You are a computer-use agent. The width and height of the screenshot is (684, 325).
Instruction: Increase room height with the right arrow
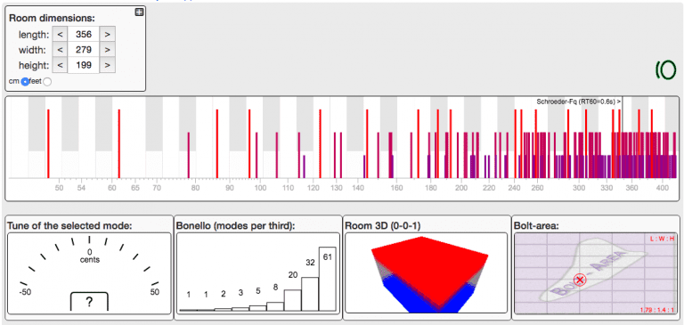tap(107, 65)
